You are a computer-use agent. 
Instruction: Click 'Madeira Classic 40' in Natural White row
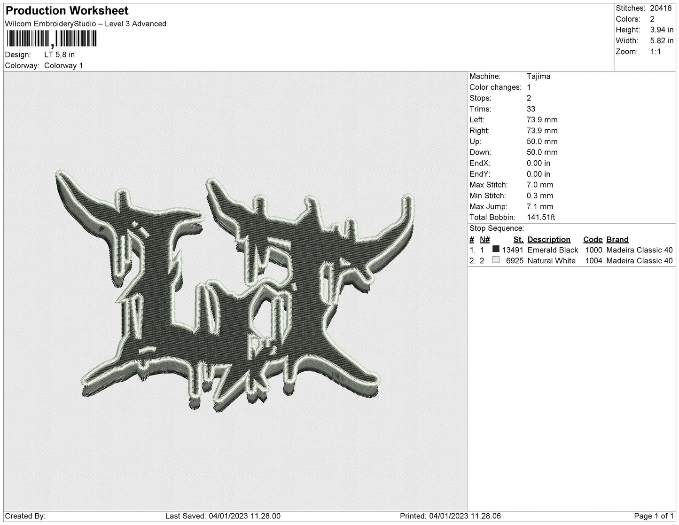click(640, 260)
